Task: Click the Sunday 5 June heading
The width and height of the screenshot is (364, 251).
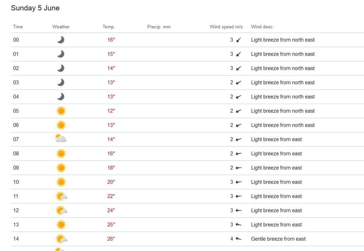Action: 35,8
